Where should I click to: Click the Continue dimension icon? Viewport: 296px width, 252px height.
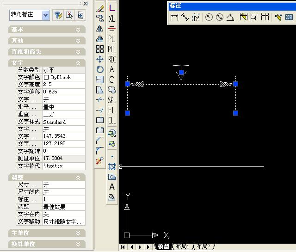coord(265,18)
